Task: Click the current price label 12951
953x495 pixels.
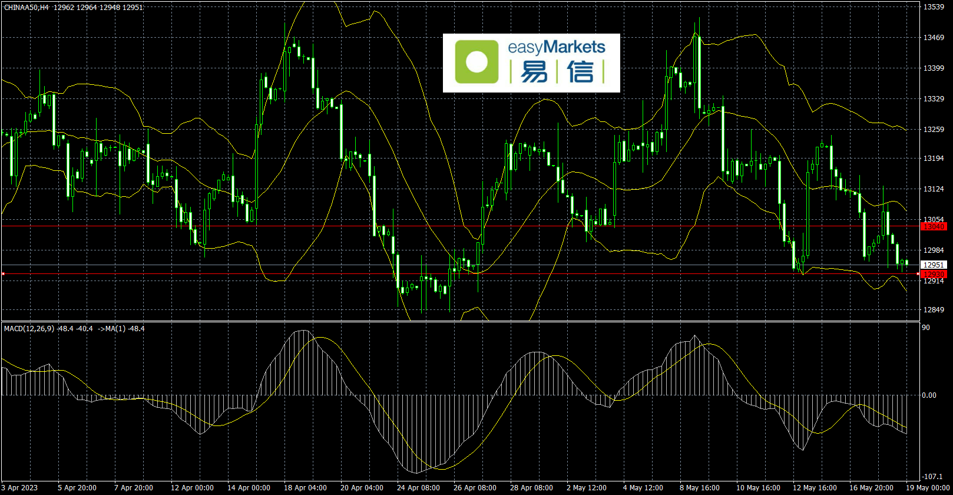Action: point(934,265)
